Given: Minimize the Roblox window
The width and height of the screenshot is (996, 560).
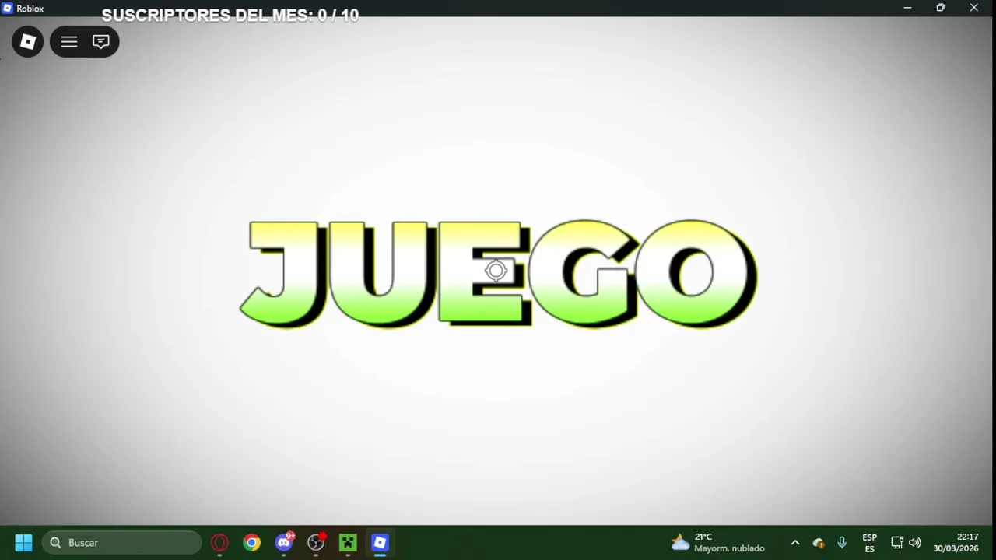Looking at the screenshot, I should click(907, 8).
